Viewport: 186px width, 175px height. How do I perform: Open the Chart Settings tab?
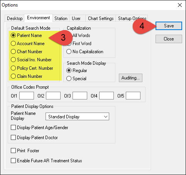pyautogui.click(x=101, y=19)
